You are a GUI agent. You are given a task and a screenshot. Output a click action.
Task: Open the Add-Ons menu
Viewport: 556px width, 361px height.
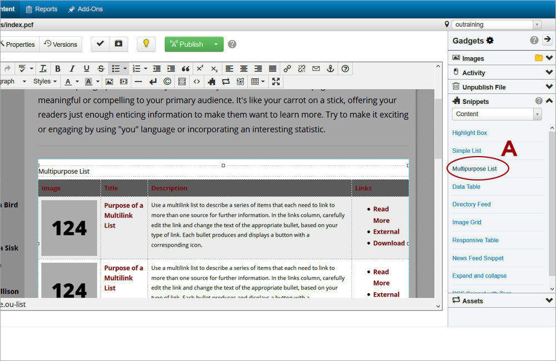(x=86, y=9)
